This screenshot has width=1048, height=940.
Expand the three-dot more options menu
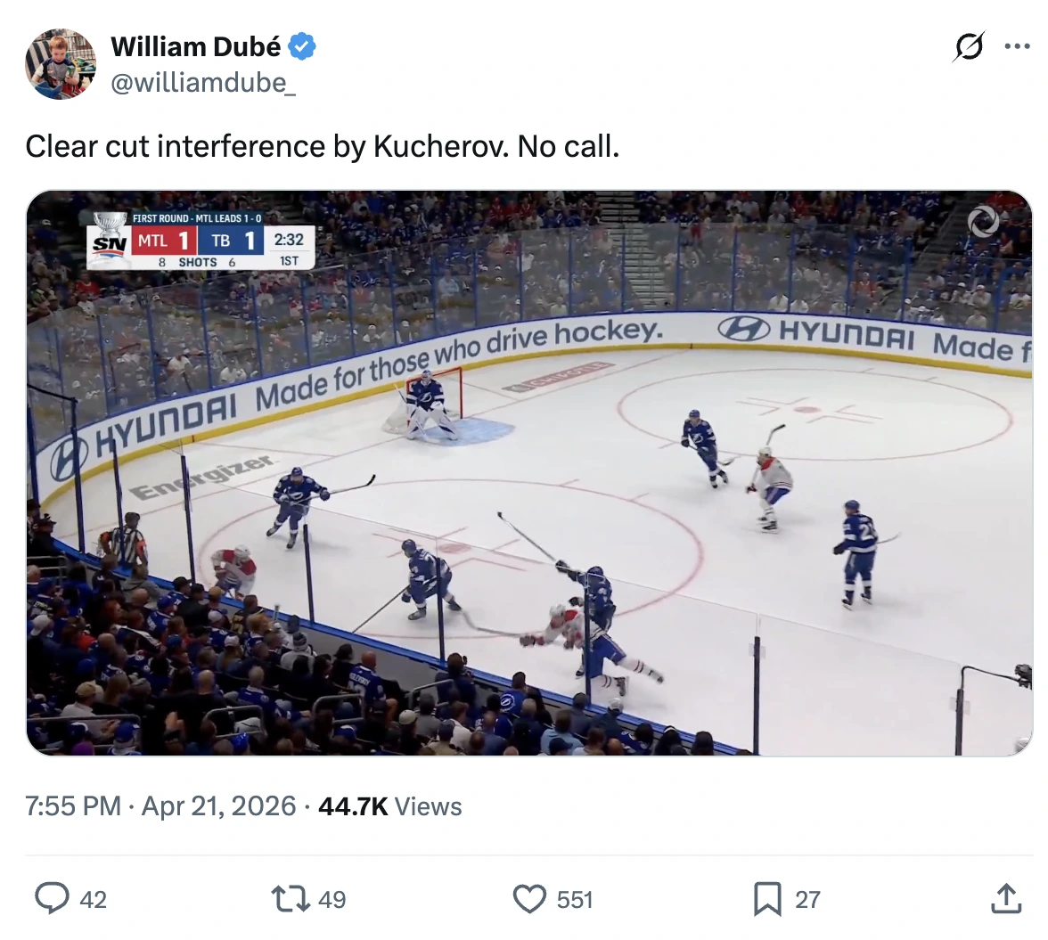1017,46
